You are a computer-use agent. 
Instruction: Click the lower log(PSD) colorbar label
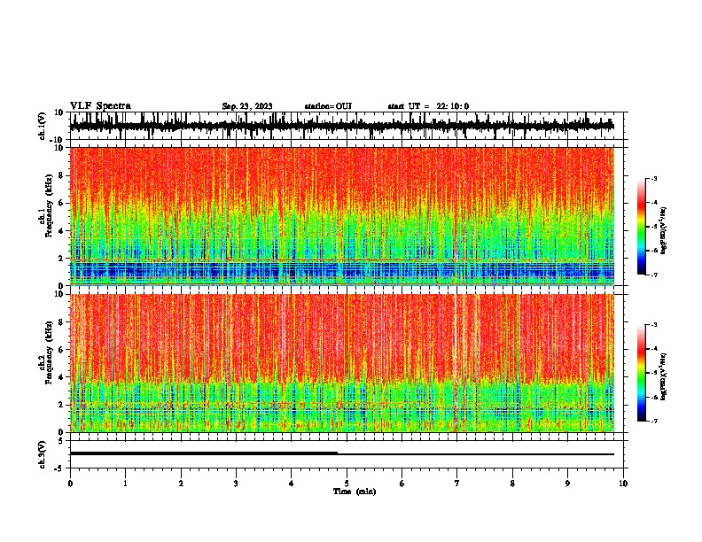663,376
